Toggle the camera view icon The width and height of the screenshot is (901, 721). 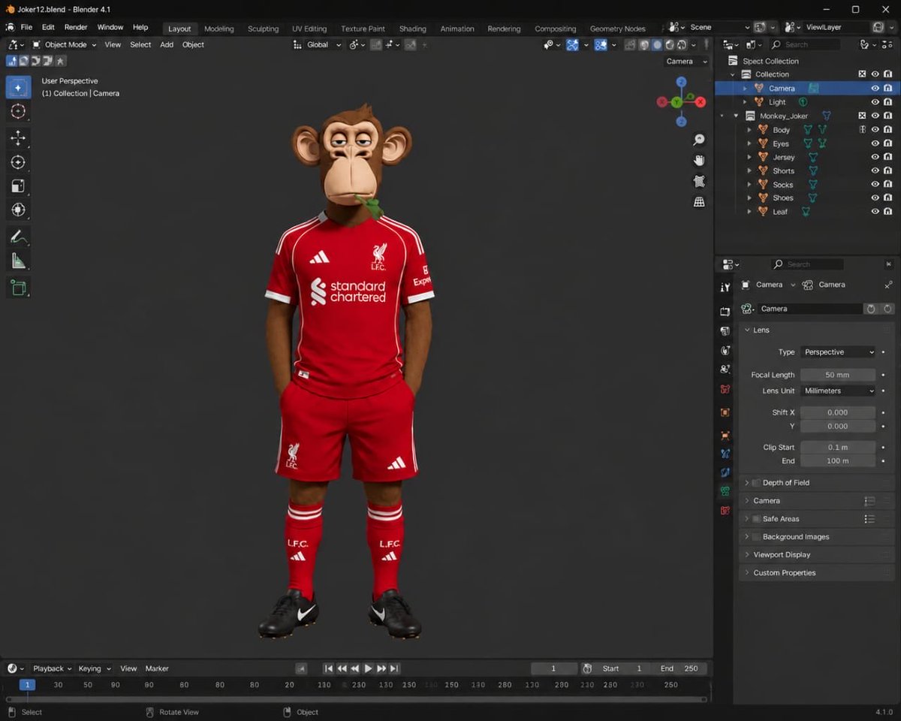pyautogui.click(x=699, y=181)
